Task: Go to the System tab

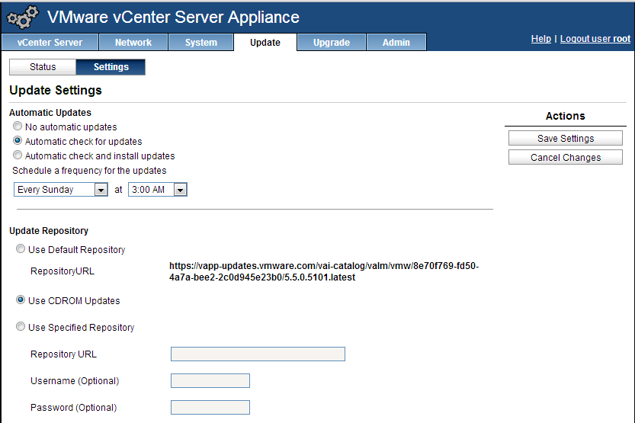Action: 201,43
